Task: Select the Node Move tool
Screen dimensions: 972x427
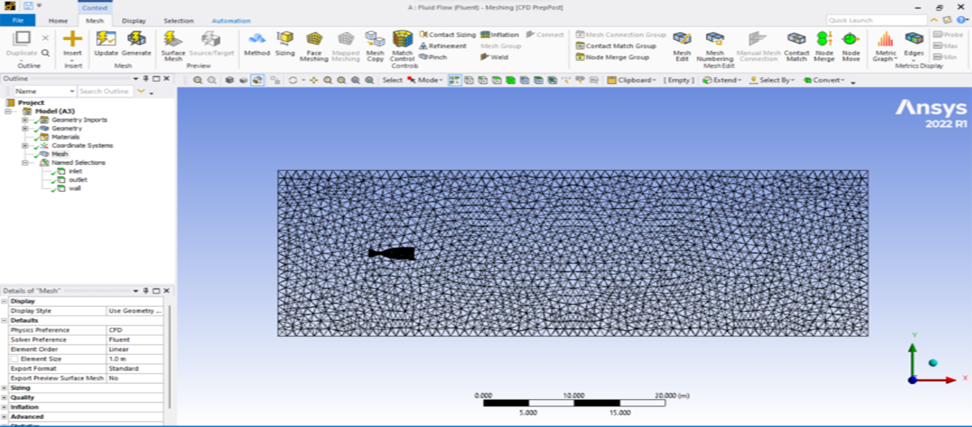Action: pyautogui.click(x=851, y=45)
